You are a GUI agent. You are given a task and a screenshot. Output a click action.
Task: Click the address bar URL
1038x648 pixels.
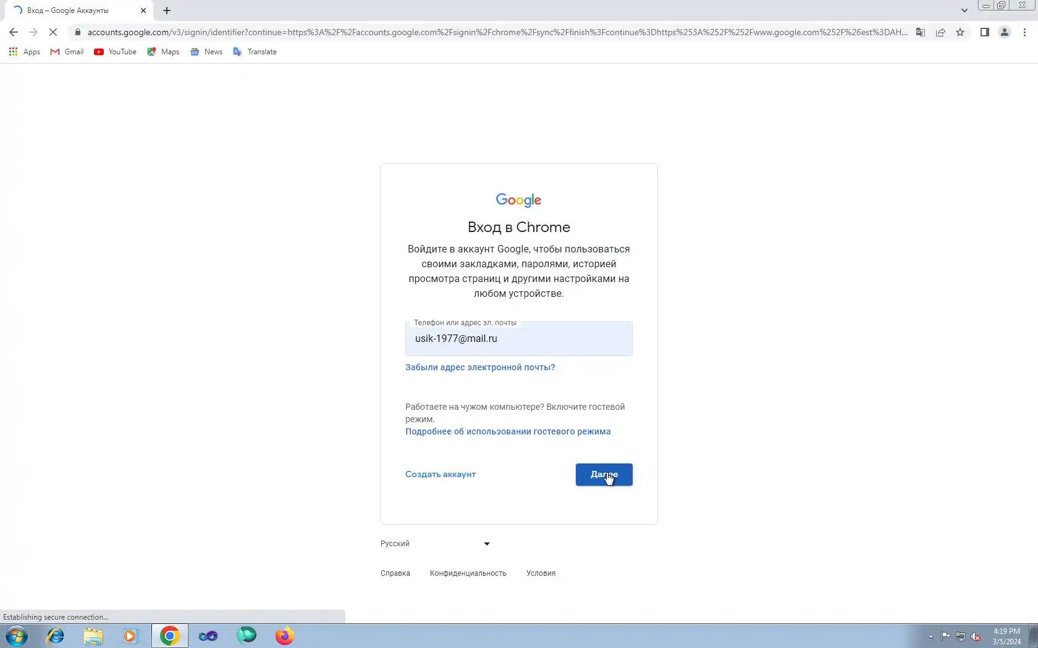(x=497, y=32)
